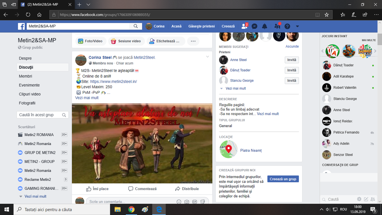Click the share page icon in Edge
The height and width of the screenshot is (215, 382).
pos(365,15)
